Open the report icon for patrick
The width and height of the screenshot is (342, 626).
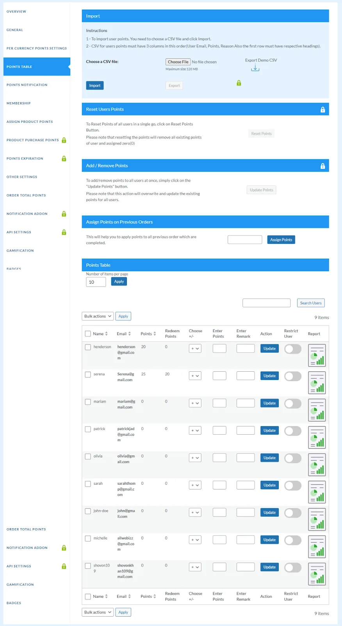[x=317, y=437]
